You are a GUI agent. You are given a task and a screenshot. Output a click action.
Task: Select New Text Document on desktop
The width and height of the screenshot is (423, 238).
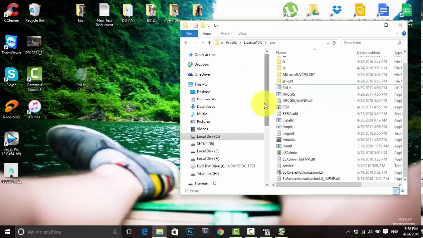click(x=104, y=15)
